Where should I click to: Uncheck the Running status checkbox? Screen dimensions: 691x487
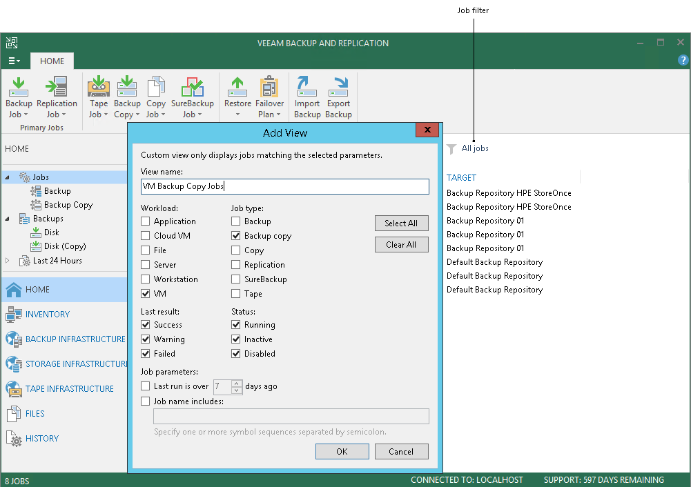point(236,324)
